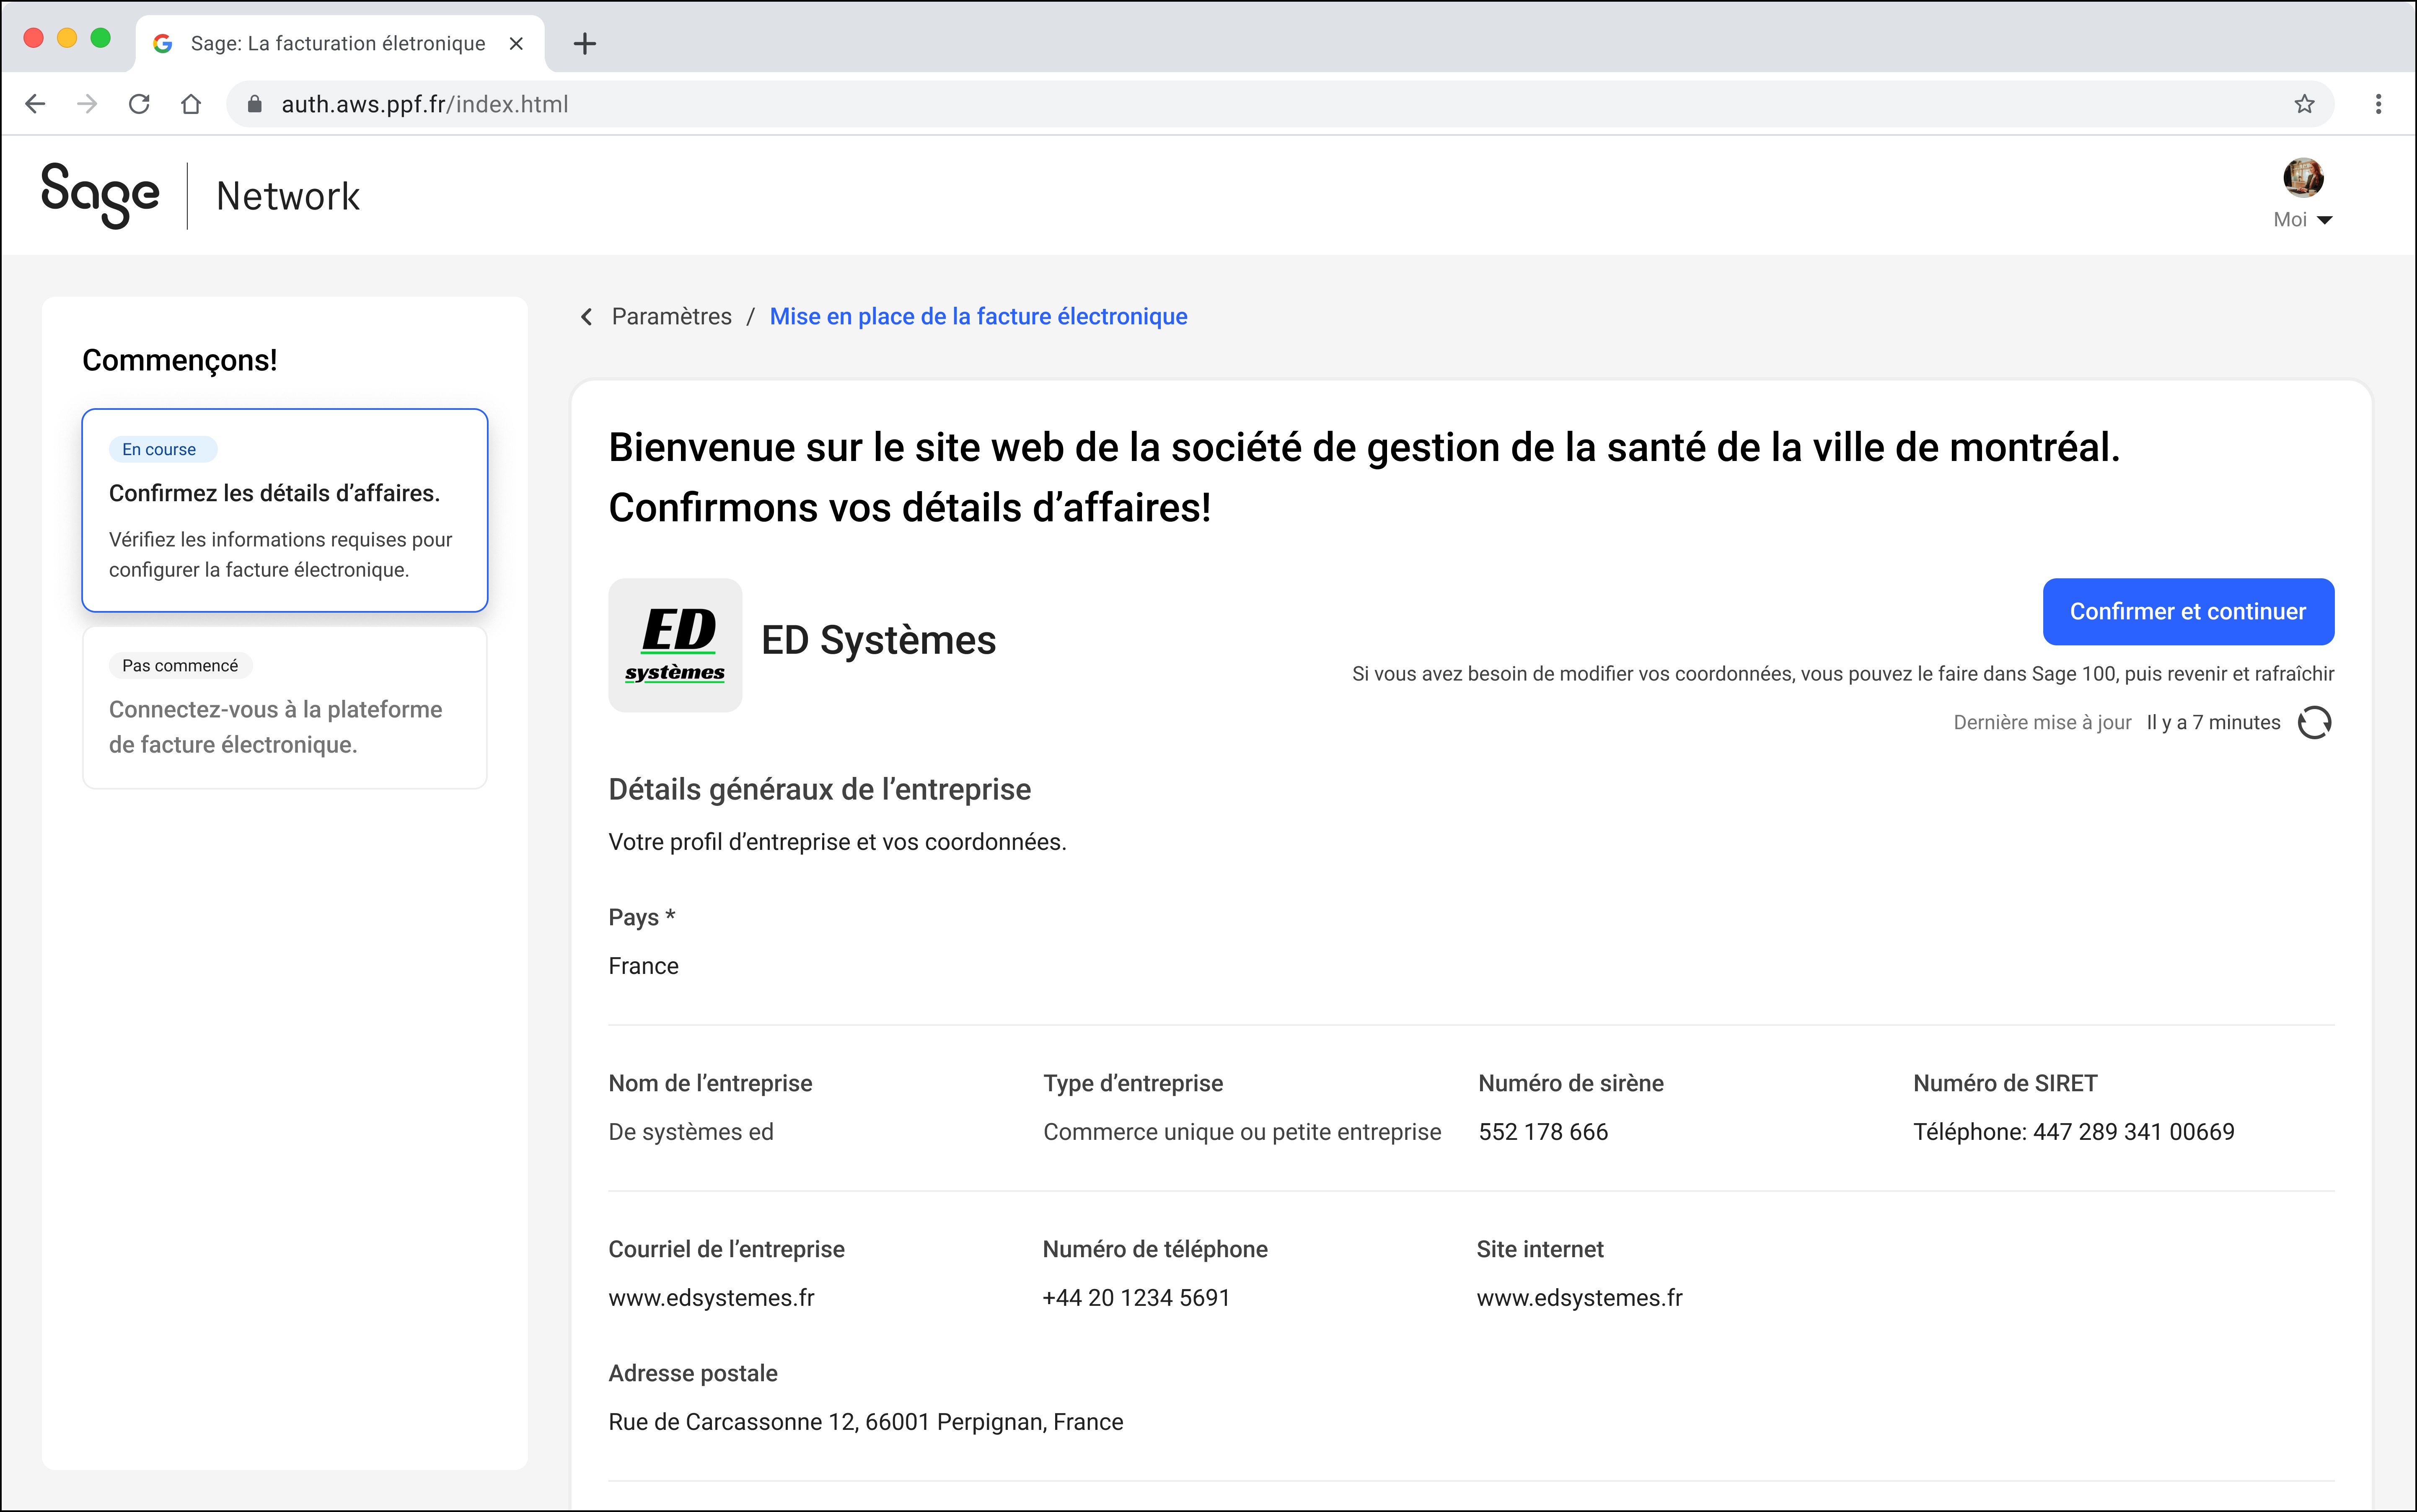Go to browser home page icon
Screen dimensions: 2417x1512
[191, 104]
